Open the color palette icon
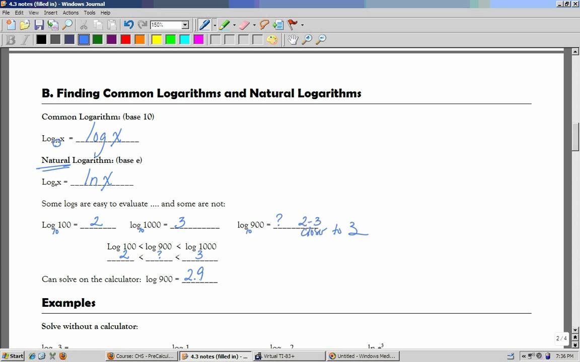 272,40
